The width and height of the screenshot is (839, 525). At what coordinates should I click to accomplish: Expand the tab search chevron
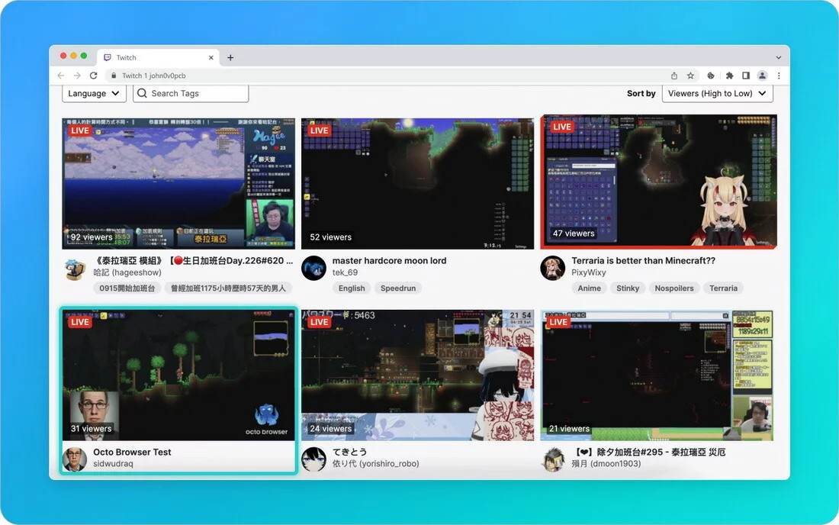tap(779, 57)
